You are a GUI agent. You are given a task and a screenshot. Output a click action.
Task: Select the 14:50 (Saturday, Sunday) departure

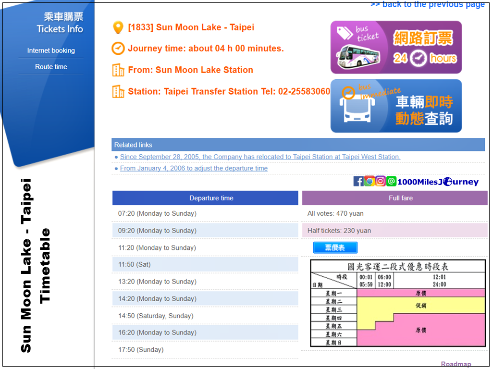click(x=205, y=316)
